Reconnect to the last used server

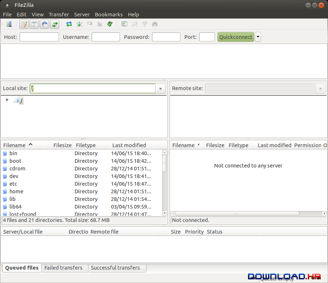tap(110, 24)
